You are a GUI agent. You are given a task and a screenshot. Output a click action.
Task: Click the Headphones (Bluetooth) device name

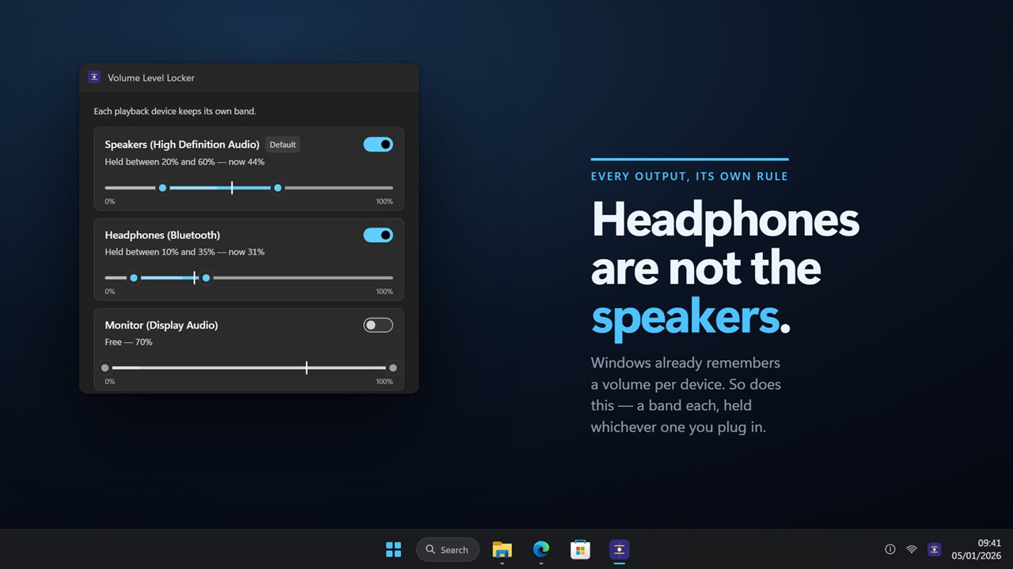[x=162, y=235]
